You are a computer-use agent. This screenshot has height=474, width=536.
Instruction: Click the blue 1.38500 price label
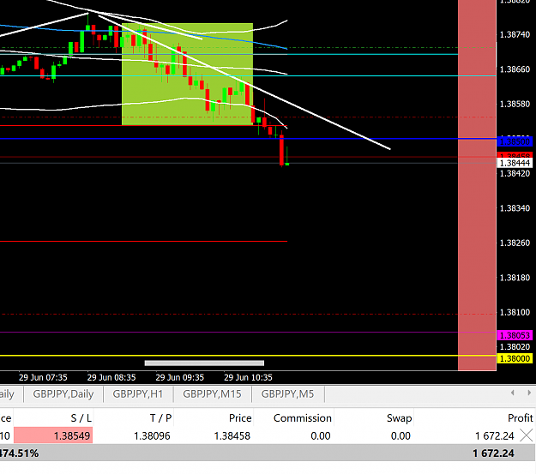pyautogui.click(x=515, y=141)
